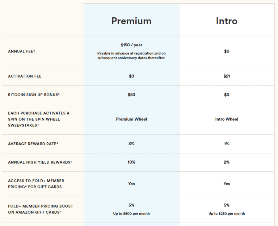
Task: Click the Bitcoin Sign Up Bonus label
Action: tap(34, 95)
